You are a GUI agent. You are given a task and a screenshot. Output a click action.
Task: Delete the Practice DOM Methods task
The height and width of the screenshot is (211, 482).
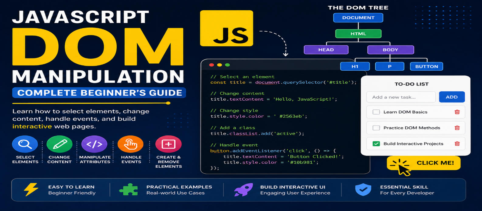[x=457, y=128]
